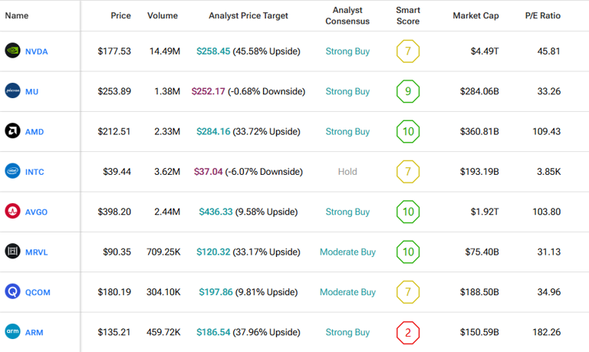Screen dimensions: 589x352
Task: Click the Broadcom logo icon
Action: click(12, 211)
